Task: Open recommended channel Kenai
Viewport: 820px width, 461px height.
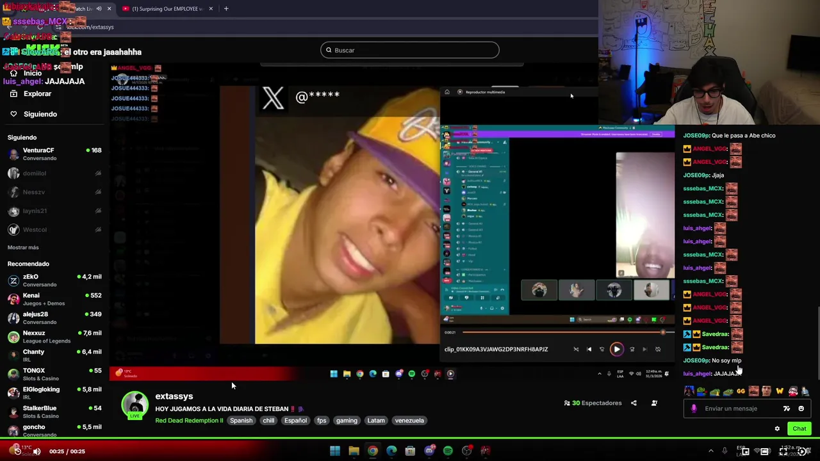Action: [x=54, y=299]
